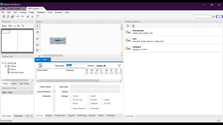Undo the last action
This screenshot has height=125, width=223.
point(18,17)
